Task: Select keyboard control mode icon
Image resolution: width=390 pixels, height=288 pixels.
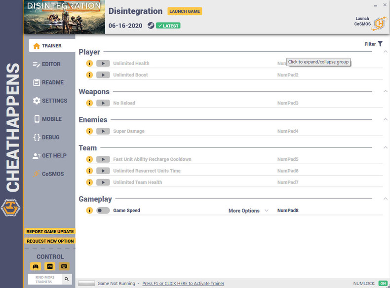Action: pyautogui.click(x=64, y=266)
